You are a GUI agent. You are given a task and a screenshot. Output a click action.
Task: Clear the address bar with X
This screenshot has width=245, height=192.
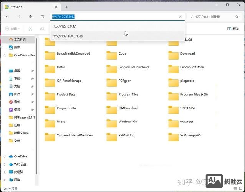pyautogui.click(x=181, y=17)
